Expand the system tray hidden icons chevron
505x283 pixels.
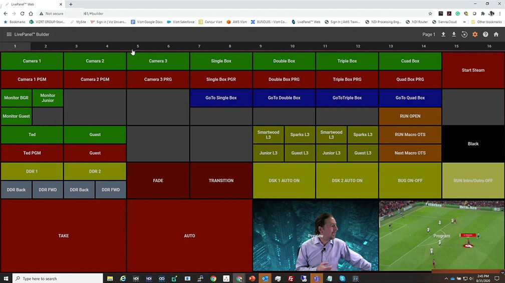tap(446, 278)
